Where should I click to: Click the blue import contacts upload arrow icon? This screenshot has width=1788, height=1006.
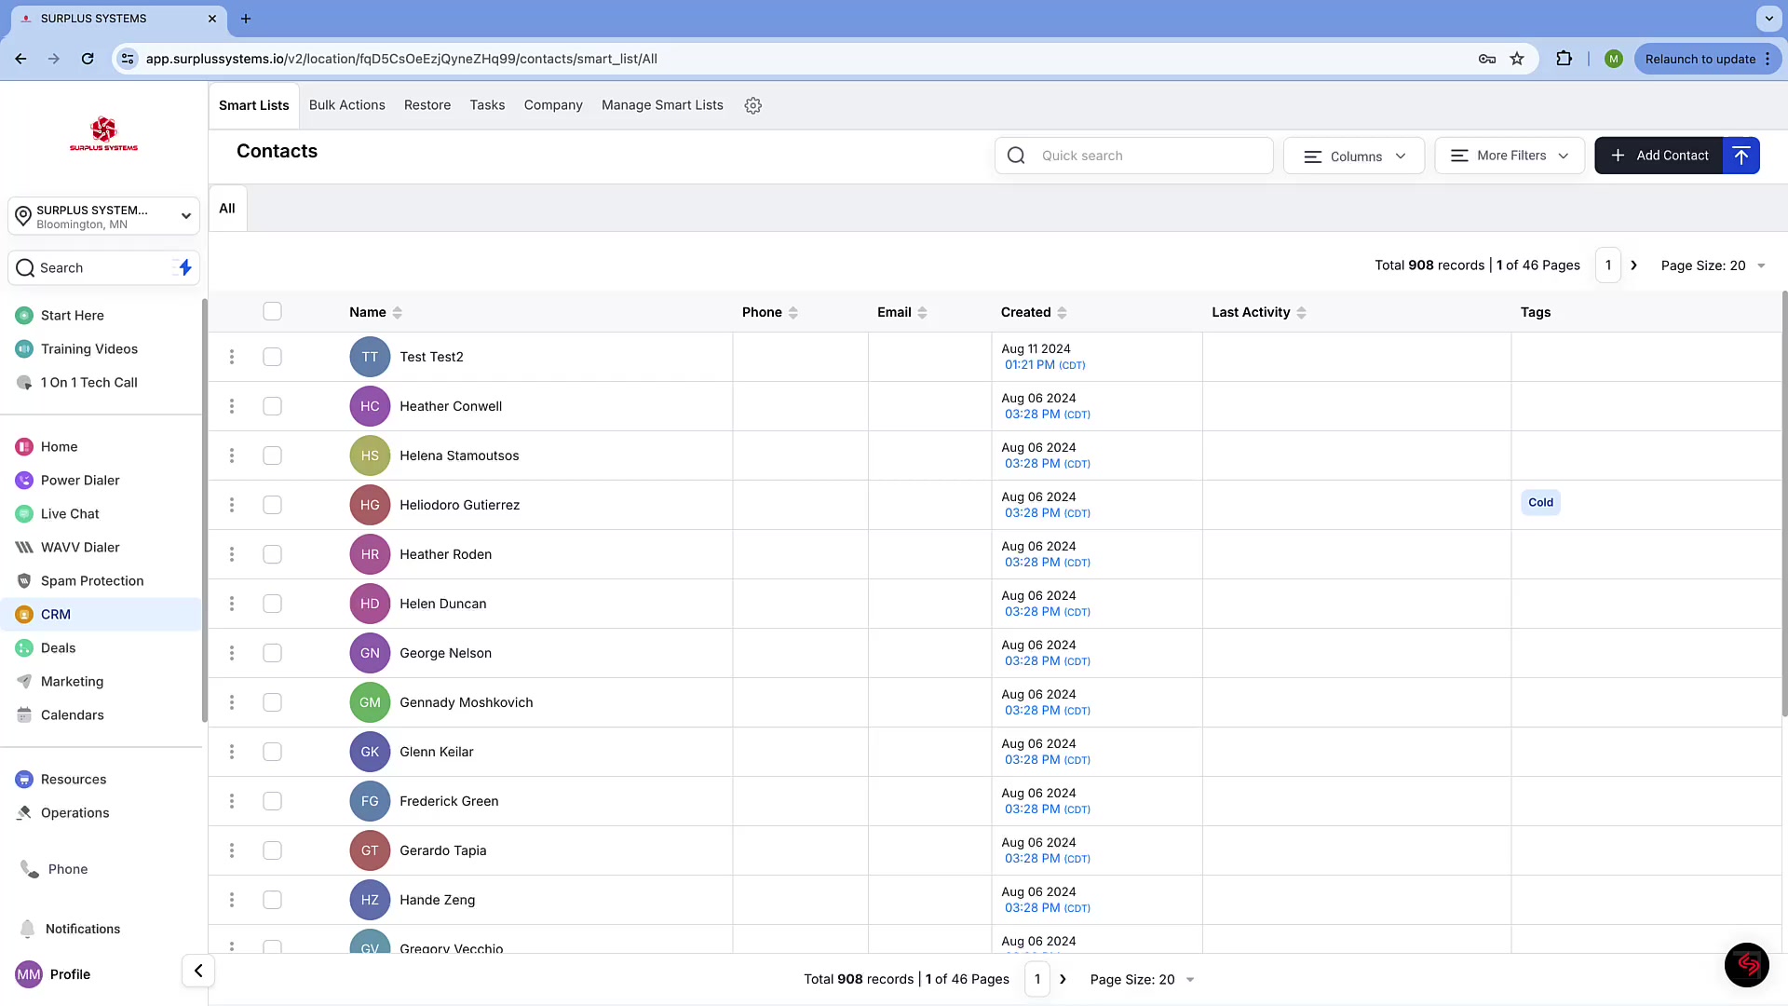coord(1741,156)
